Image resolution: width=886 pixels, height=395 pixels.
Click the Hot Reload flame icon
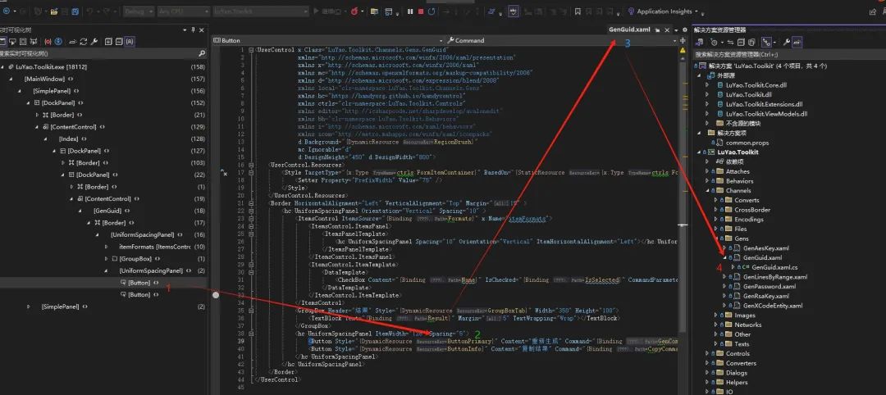coord(354,11)
